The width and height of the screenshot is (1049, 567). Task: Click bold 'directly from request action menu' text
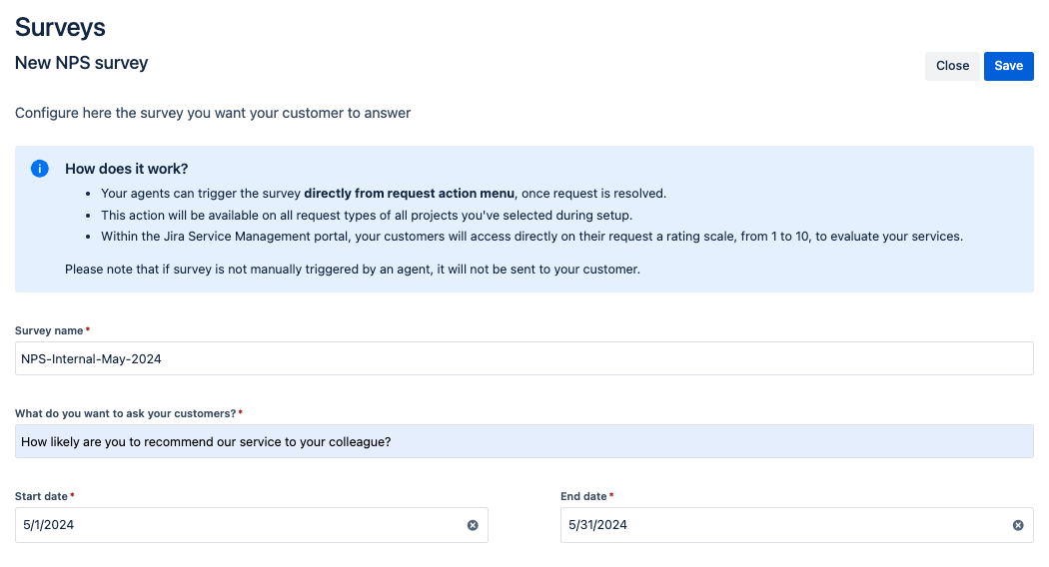(x=410, y=193)
